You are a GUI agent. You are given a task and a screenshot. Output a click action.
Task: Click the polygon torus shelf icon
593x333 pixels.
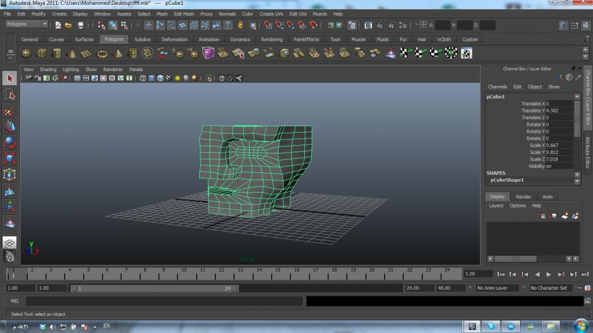(102, 53)
